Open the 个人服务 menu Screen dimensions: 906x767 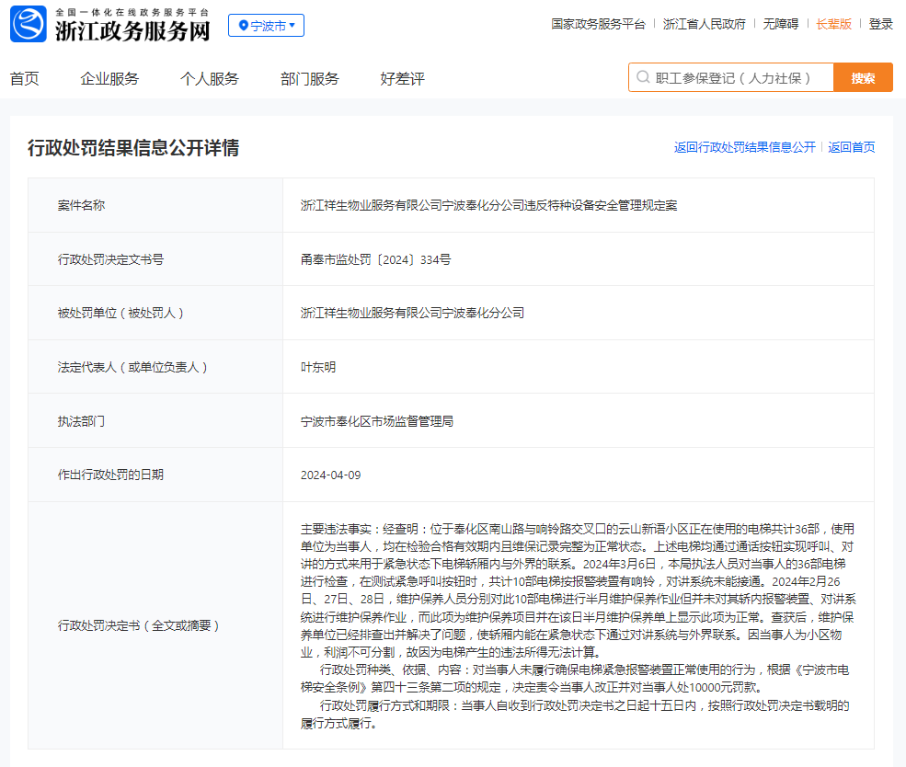(x=210, y=78)
